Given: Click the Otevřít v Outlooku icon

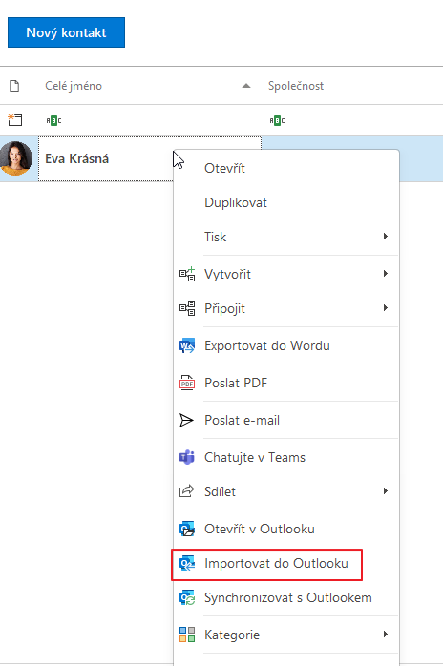Looking at the screenshot, I should tap(187, 529).
